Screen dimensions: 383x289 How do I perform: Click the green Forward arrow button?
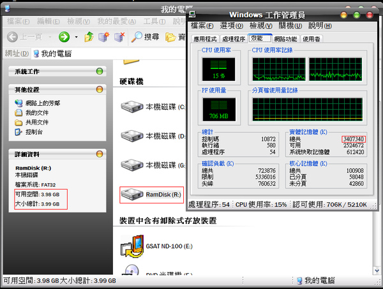pos(64,37)
